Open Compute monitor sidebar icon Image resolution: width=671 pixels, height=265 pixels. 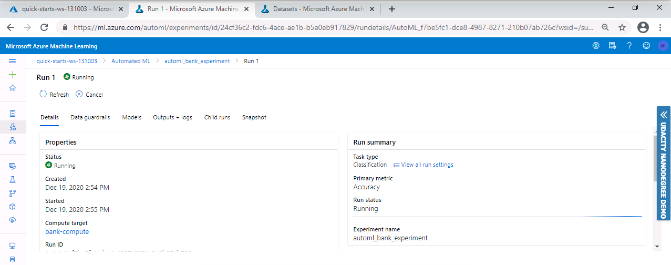coord(13,246)
